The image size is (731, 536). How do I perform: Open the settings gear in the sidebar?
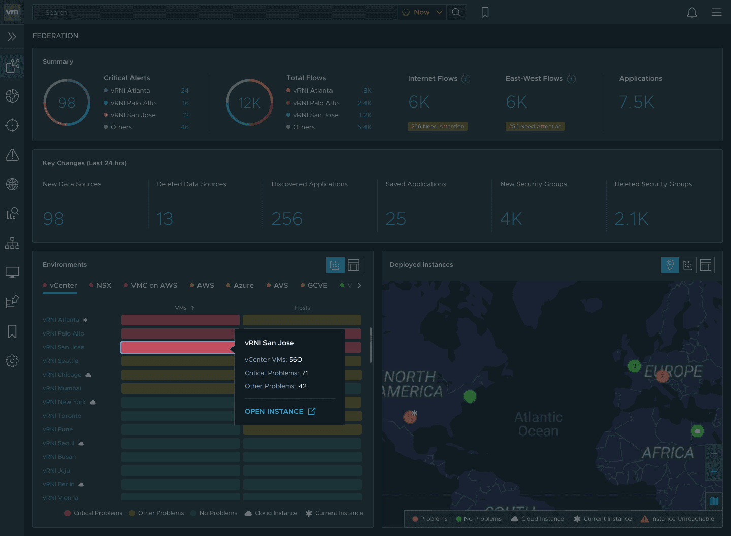tap(12, 361)
